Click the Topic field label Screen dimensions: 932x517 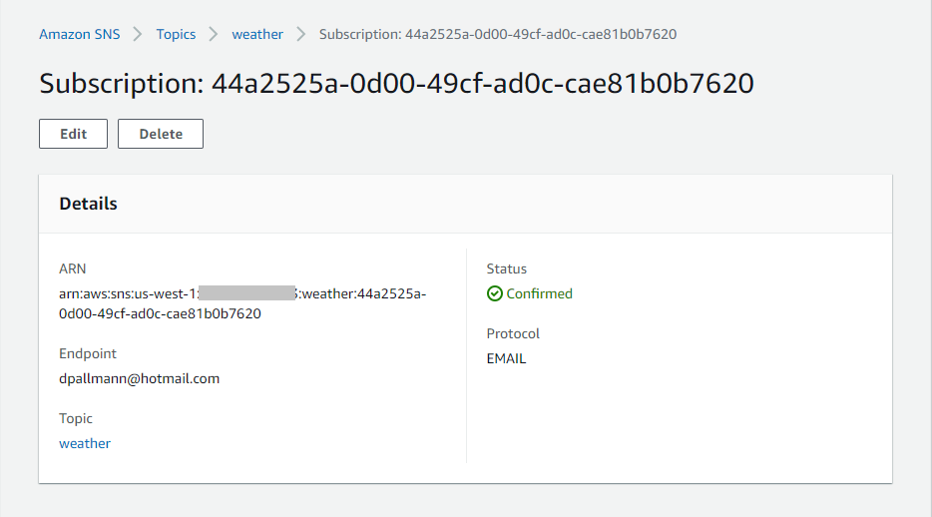(x=76, y=418)
